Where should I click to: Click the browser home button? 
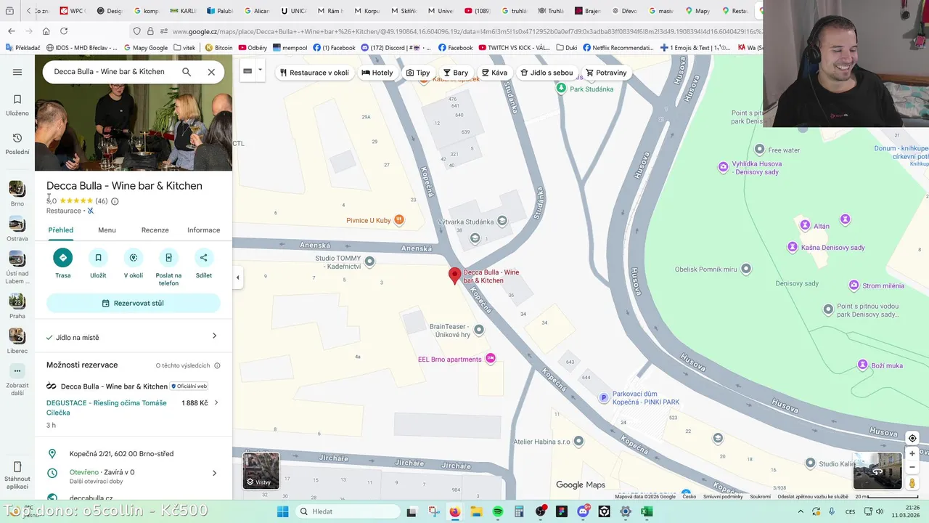(46, 31)
